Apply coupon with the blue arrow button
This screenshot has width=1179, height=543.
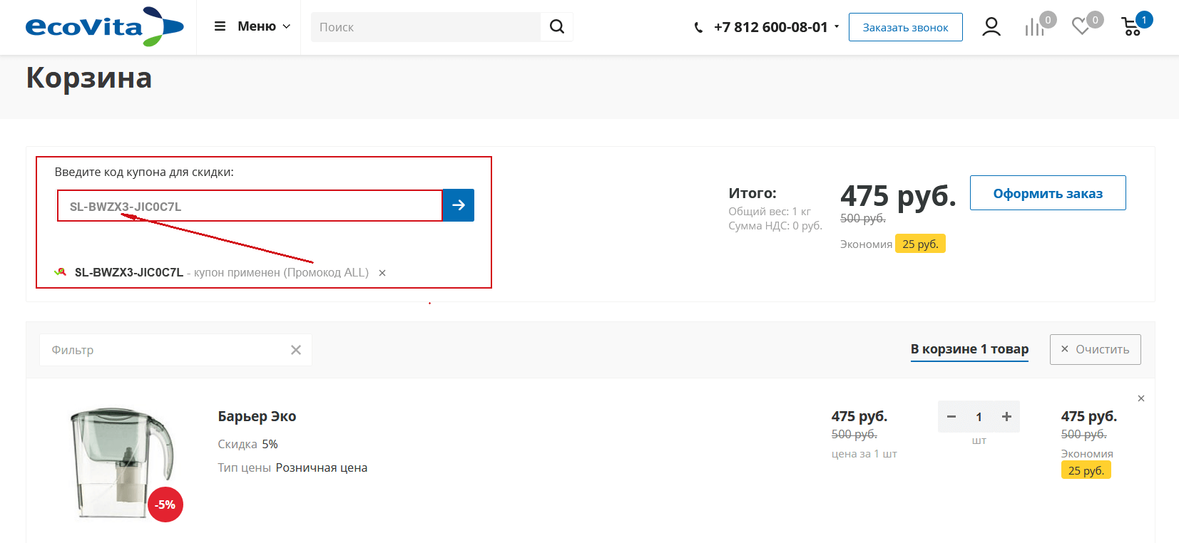pos(459,205)
